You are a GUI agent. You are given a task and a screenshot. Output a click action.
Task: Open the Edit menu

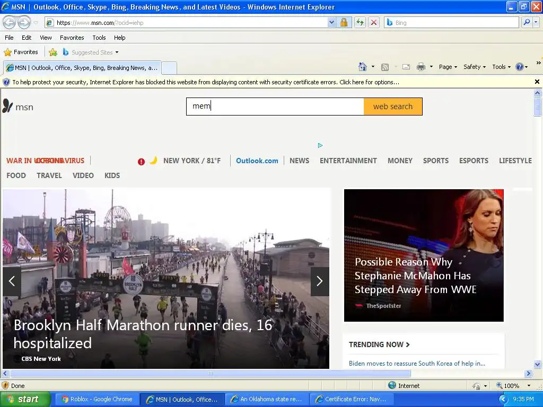coord(27,38)
